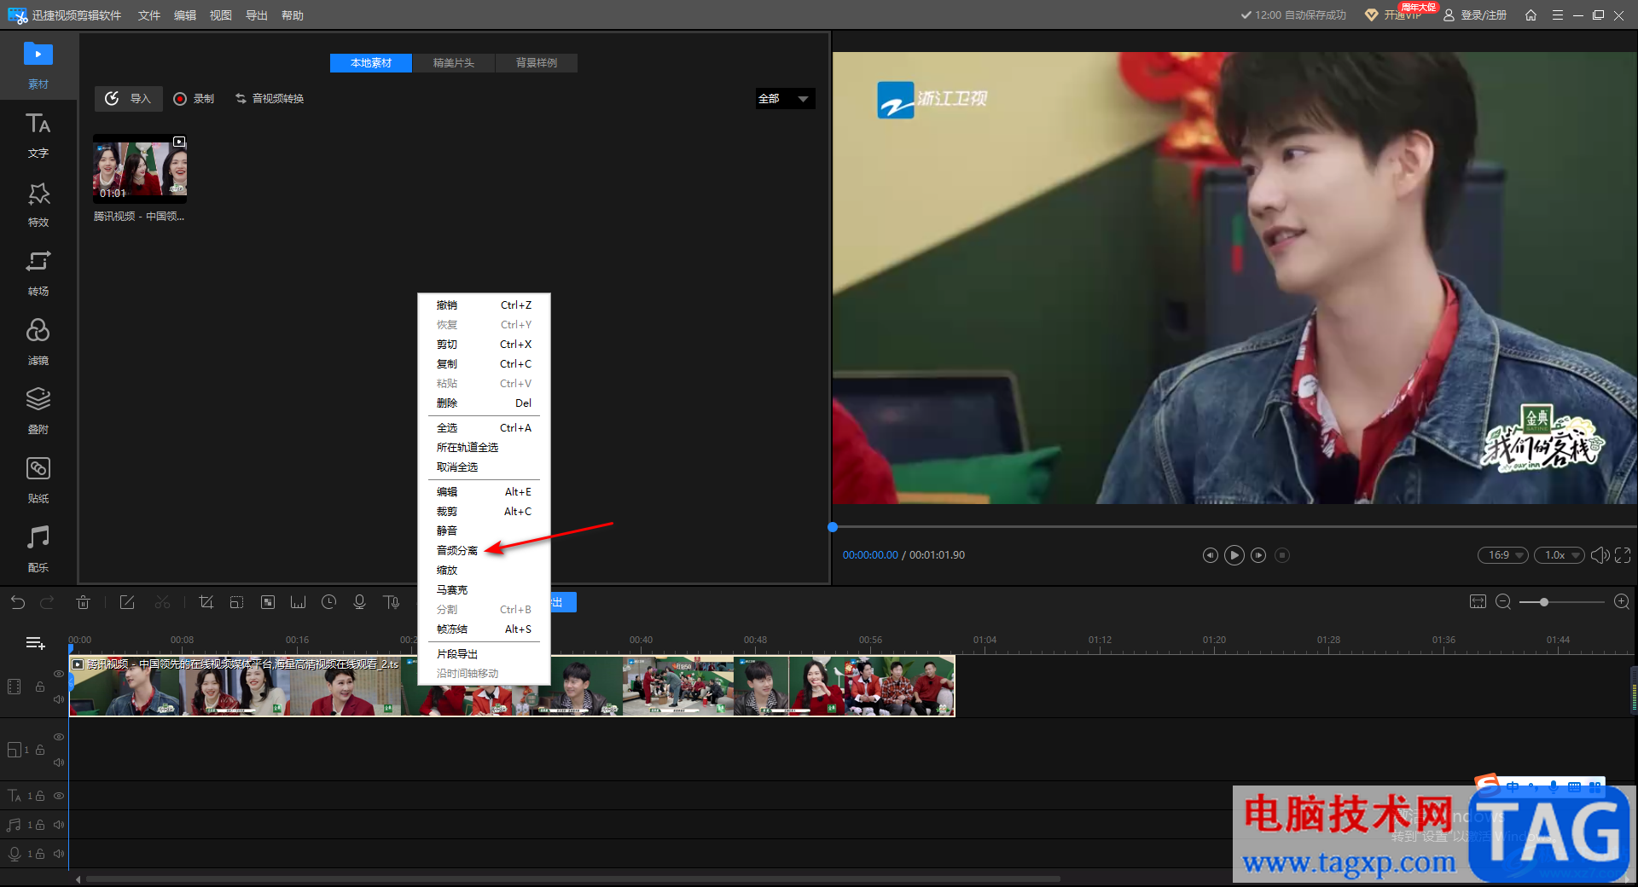Open the 转场 transitions sidebar panel
The height and width of the screenshot is (887, 1638).
pos(38,273)
